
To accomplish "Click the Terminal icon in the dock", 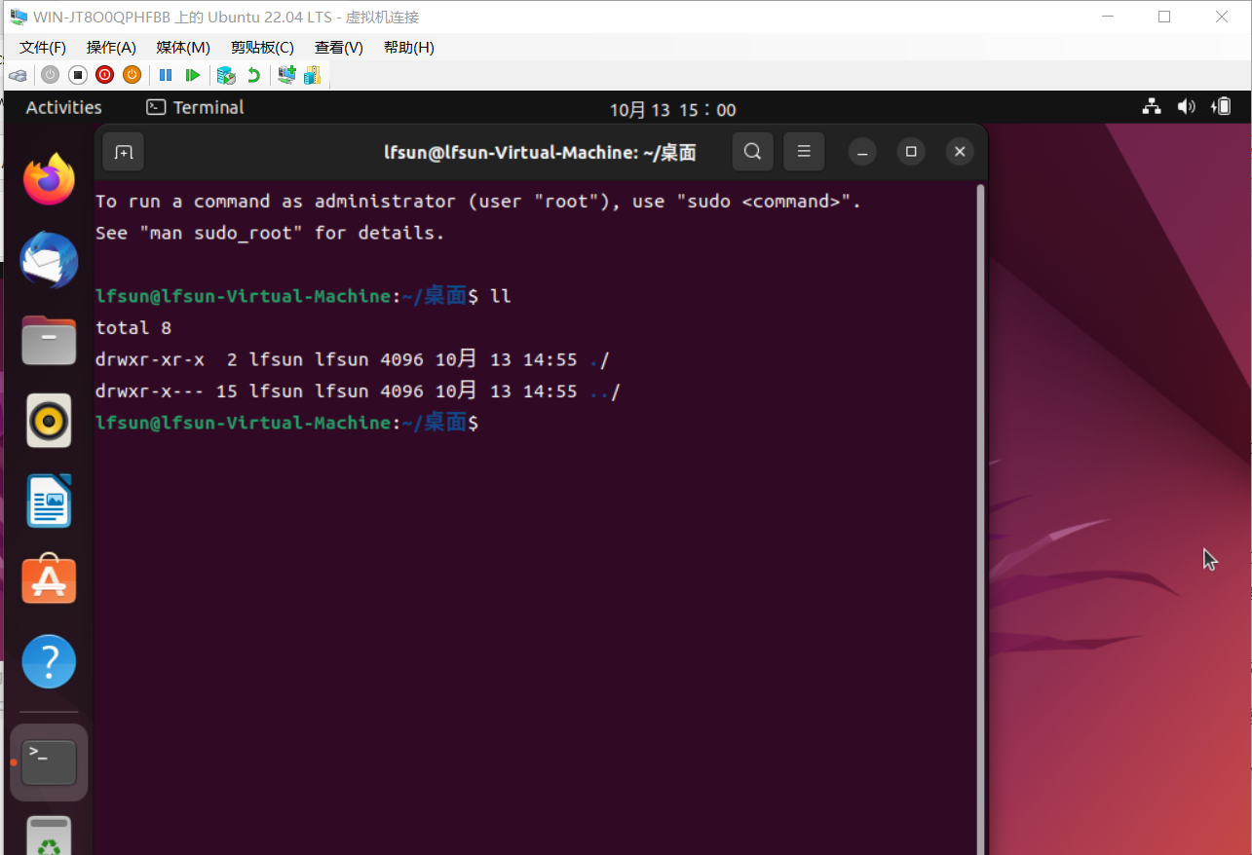I will 49,762.
